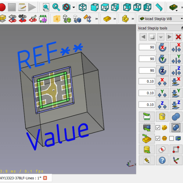The image size is (183, 183).
Task: Close the KY13323-378LF-Lines document tab
Action: pos(45,178)
